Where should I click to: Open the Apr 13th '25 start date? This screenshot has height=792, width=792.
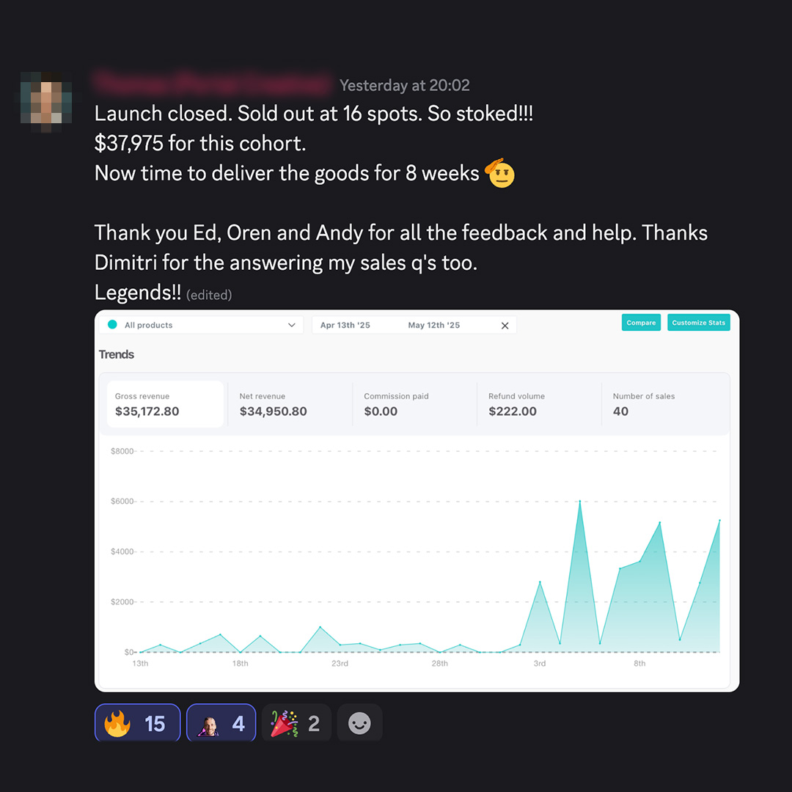[345, 326]
